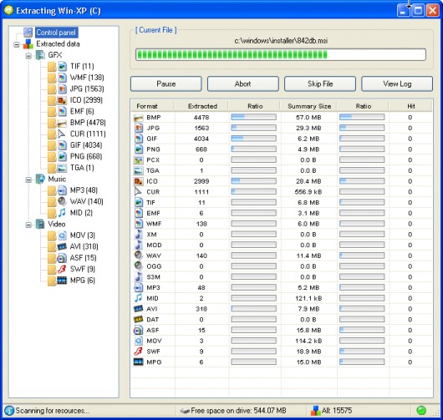Click the current file progress bar
The image size is (443, 420).
(x=281, y=55)
